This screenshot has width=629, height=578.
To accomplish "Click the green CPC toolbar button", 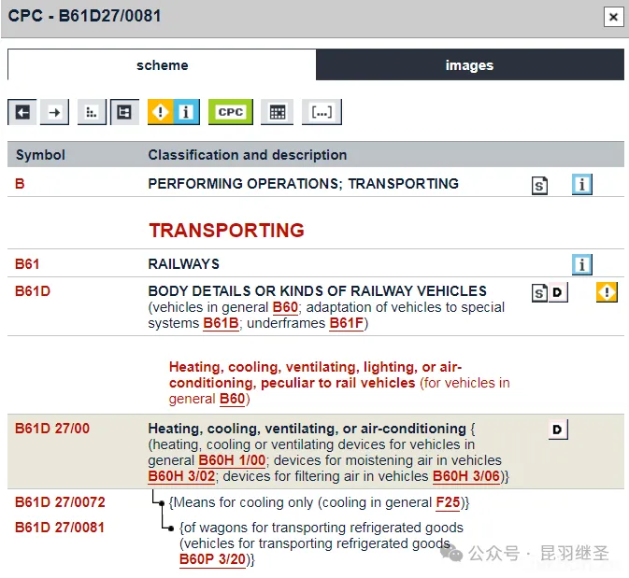I will click(x=230, y=112).
